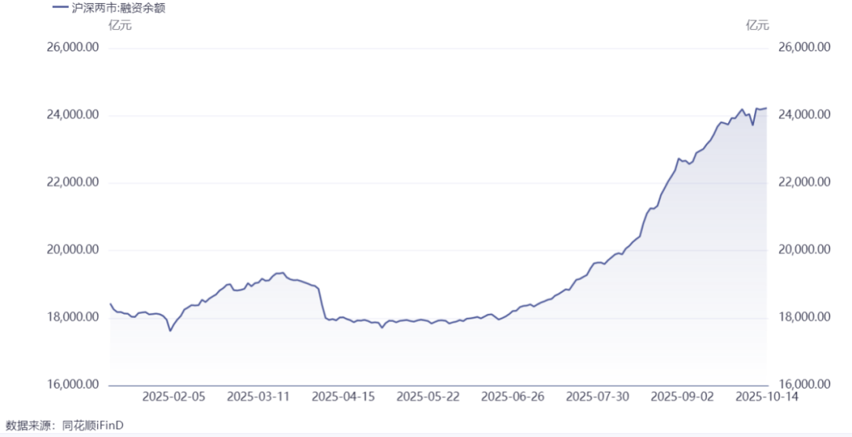Click date label 2025-10-14
This screenshot has height=437, width=852.
(768, 398)
